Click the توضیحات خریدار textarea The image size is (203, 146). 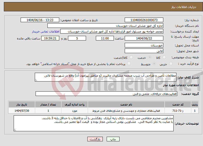[94, 123]
